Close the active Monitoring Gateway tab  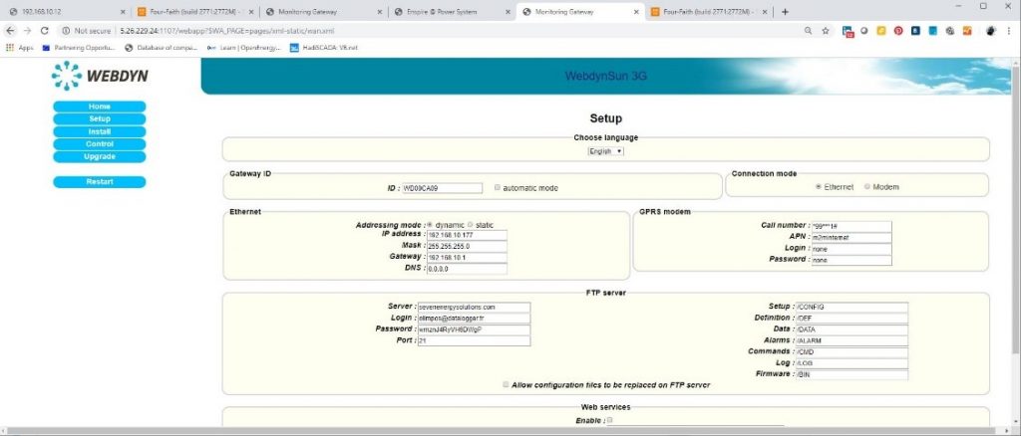636,12
